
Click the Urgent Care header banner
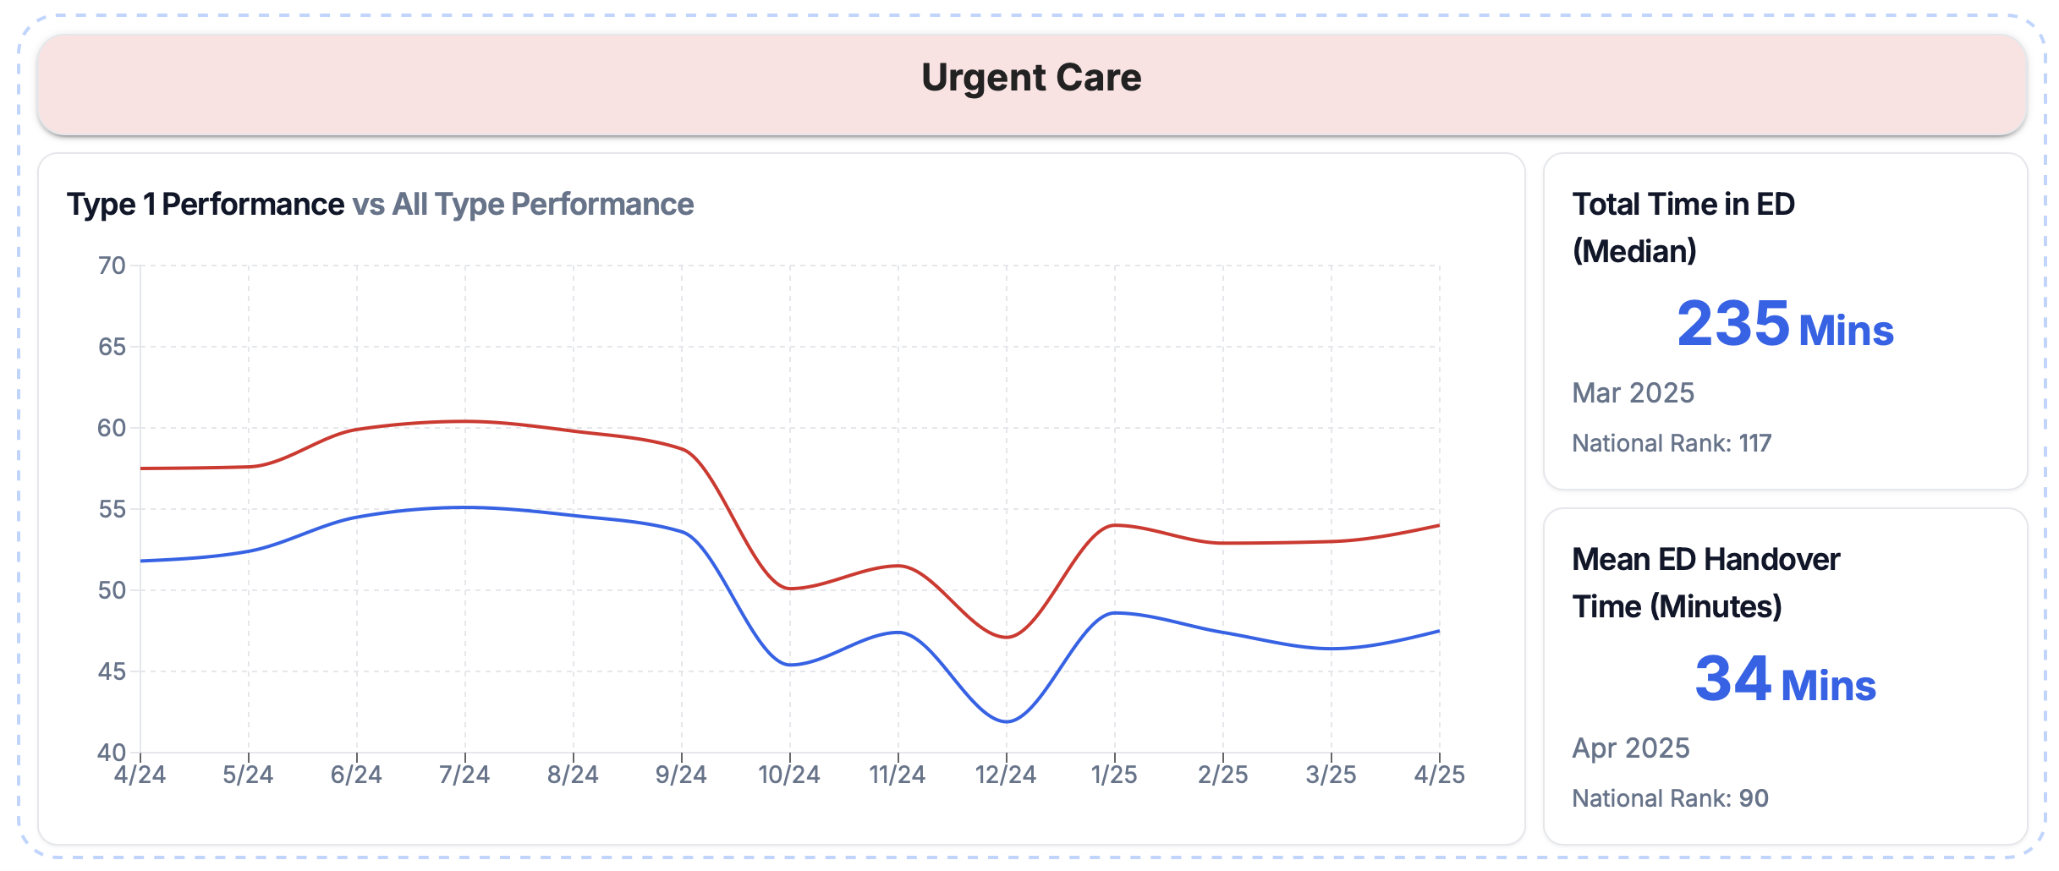click(1030, 79)
